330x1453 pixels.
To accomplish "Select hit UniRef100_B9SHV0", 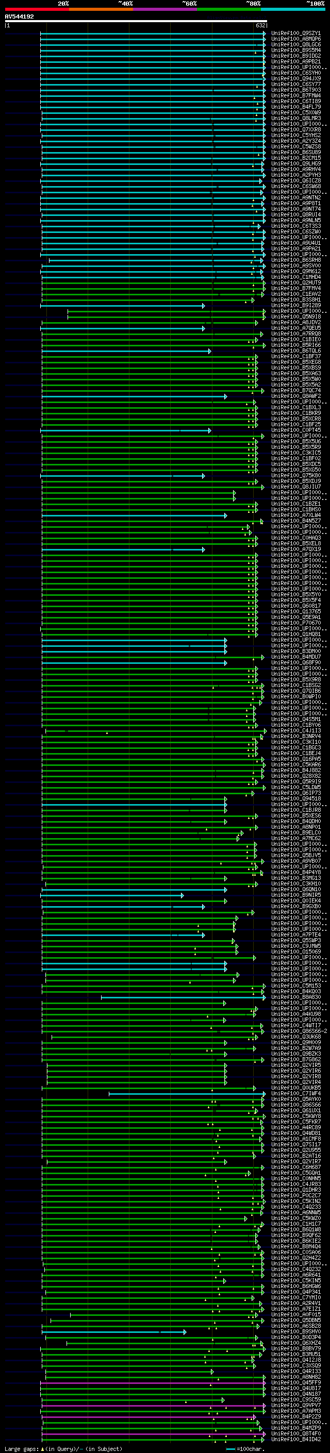I will point(295,1331).
